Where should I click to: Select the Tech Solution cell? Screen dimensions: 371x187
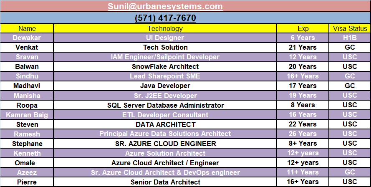click(165, 47)
